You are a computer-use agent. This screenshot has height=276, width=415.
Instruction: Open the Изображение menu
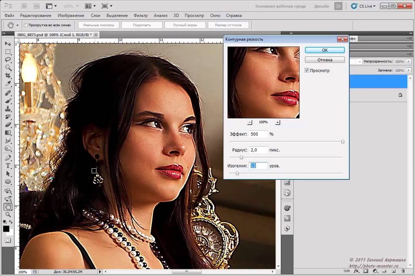pos(71,15)
